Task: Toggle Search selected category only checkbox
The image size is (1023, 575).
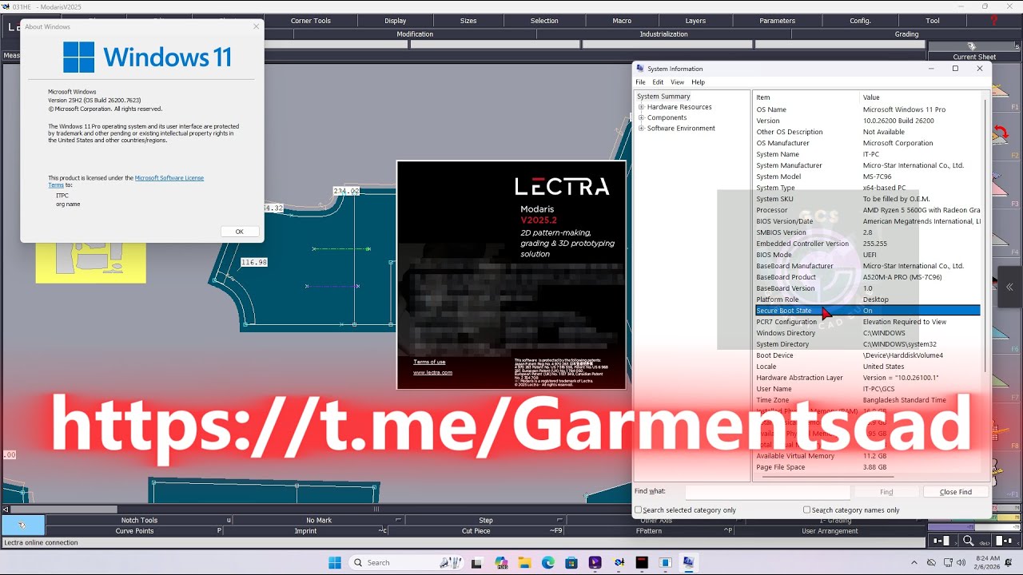Action: [x=639, y=510]
